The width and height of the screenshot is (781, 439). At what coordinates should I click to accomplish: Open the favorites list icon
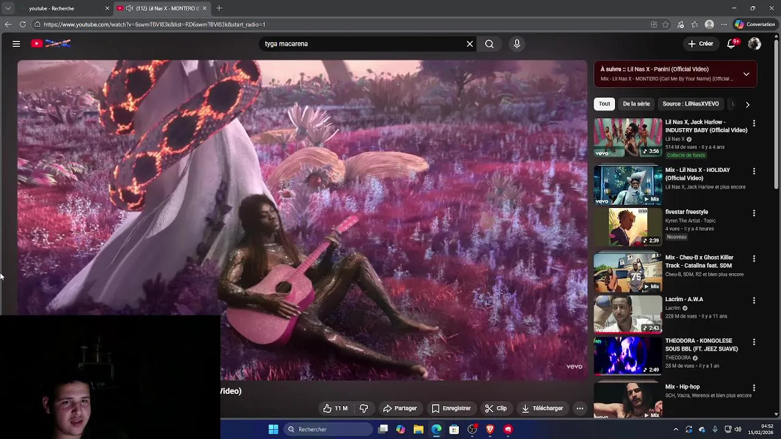coord(695,24)
